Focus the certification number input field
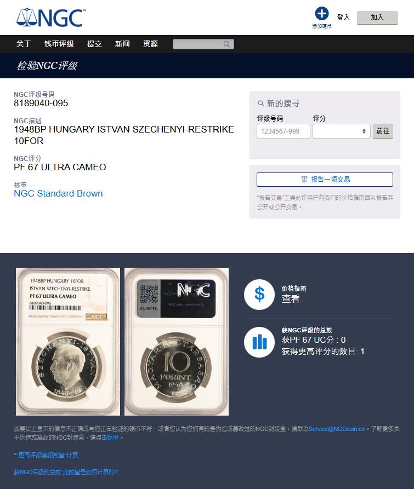 click(283, 131)
